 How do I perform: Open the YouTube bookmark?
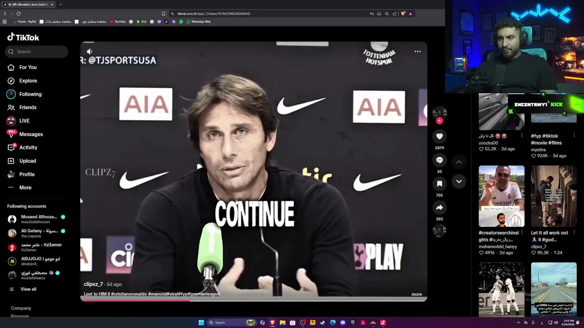pos(118,22)
